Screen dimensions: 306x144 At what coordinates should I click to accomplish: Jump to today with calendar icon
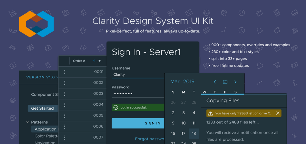pyautogui.click(x=225, y=82)
